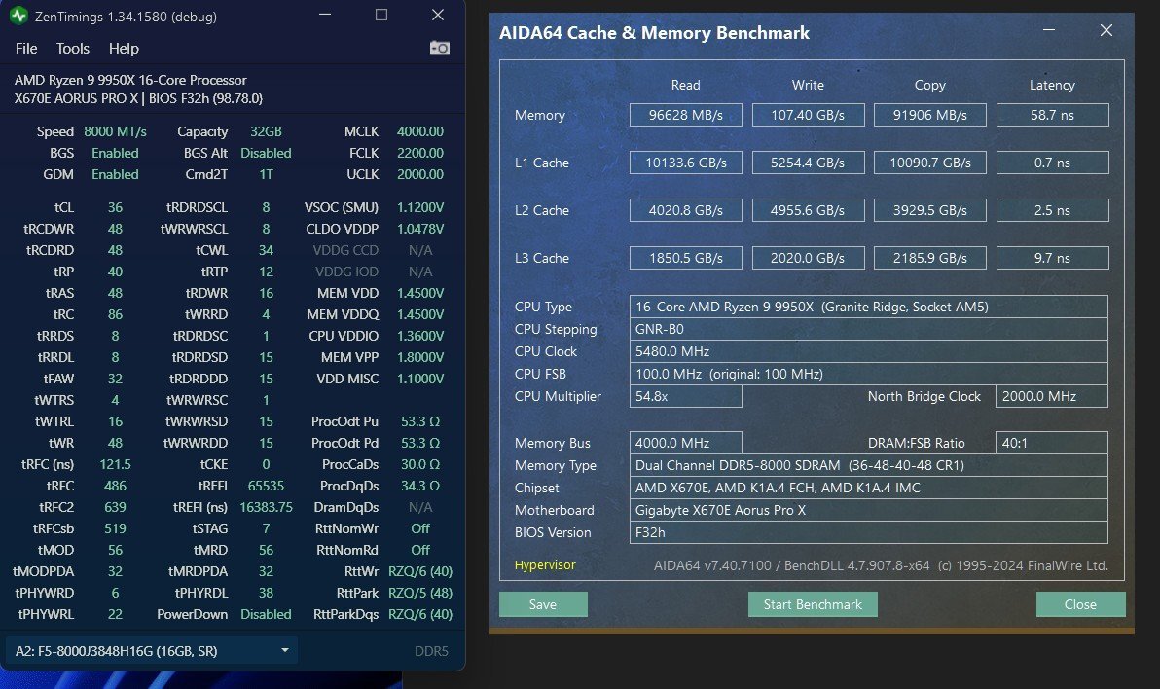The height and width of the screenshot is (689, 1160).
Task: Select L2 Cache Read value 4020.8 GB/s
Action: [686, 210]
